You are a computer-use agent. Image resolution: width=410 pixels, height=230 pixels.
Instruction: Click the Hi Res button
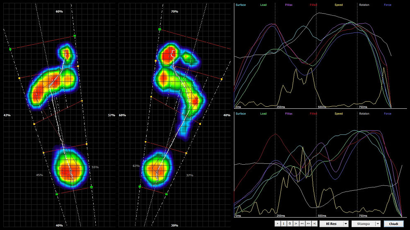(331, 224)
